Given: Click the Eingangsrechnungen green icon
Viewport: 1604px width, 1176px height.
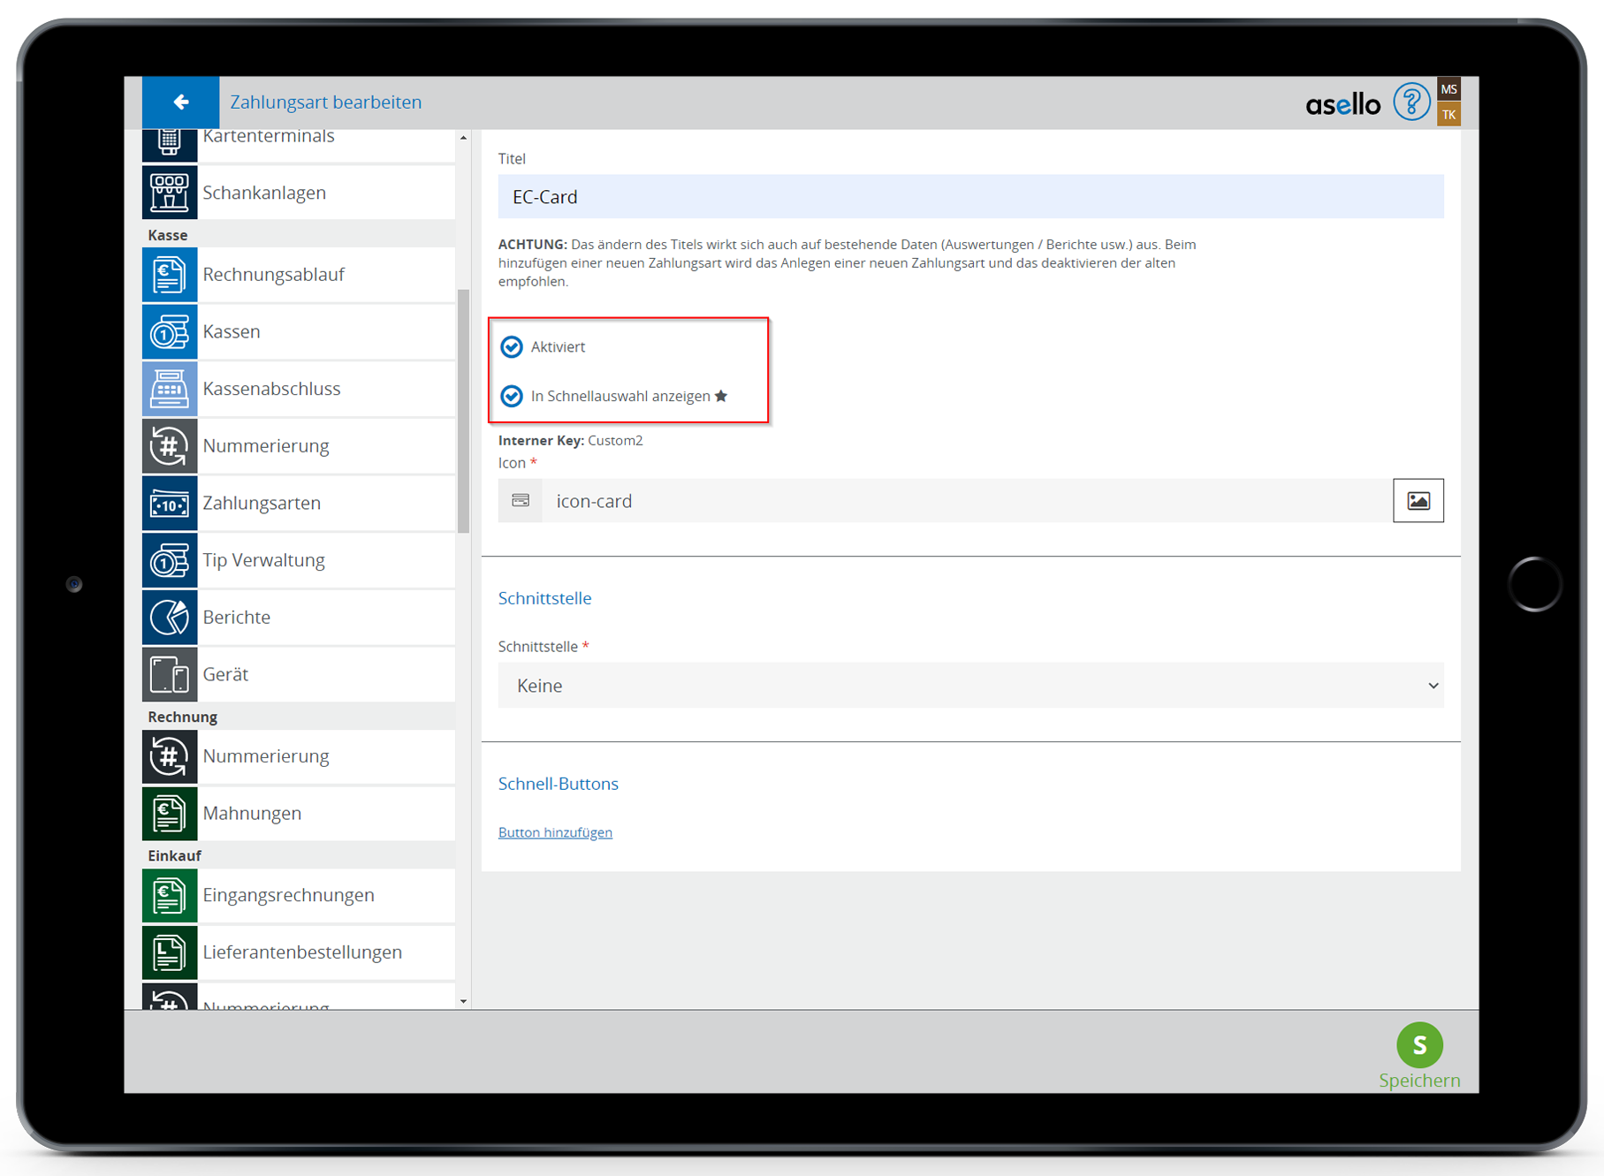Looking at the screenshot, I should 169,896.
